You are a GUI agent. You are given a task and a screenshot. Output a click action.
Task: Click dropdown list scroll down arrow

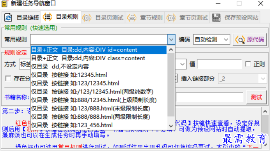click(171, 126)
